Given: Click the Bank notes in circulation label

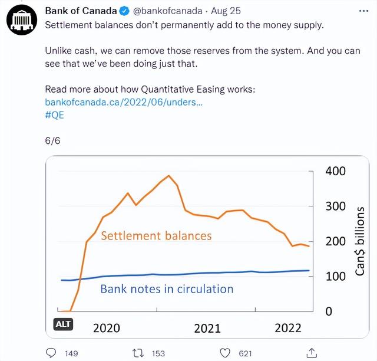Looking at the screenshot, I should click(167, 289).
